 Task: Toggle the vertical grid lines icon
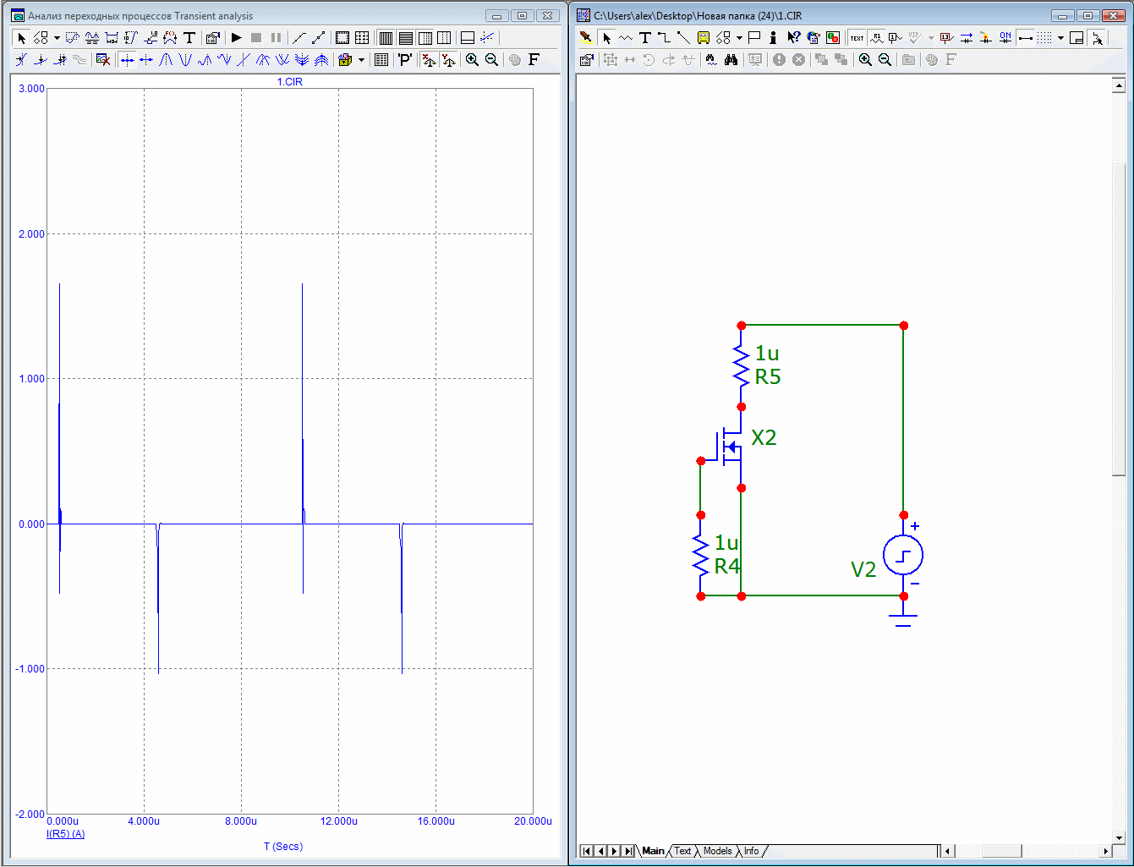386,38
